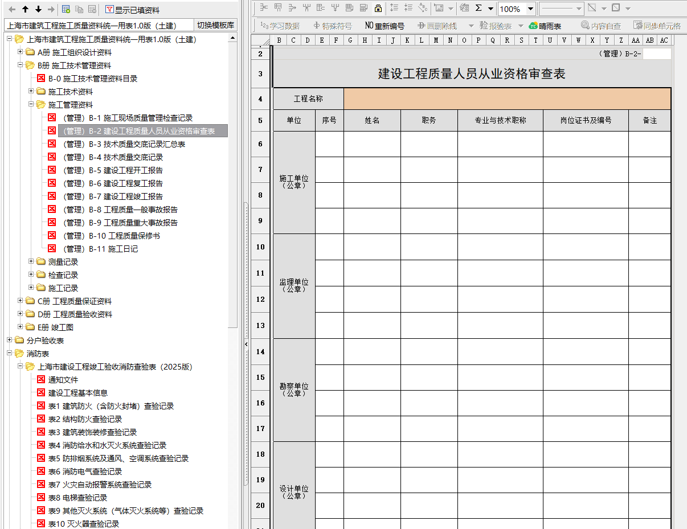This screenshot has width=687, height=529.
Task: Toggle the padlock lock icon
Action: click(378, 9)
